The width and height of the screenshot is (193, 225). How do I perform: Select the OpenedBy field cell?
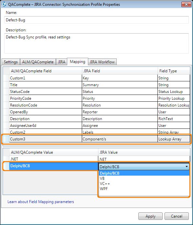(x=46, y=112)
